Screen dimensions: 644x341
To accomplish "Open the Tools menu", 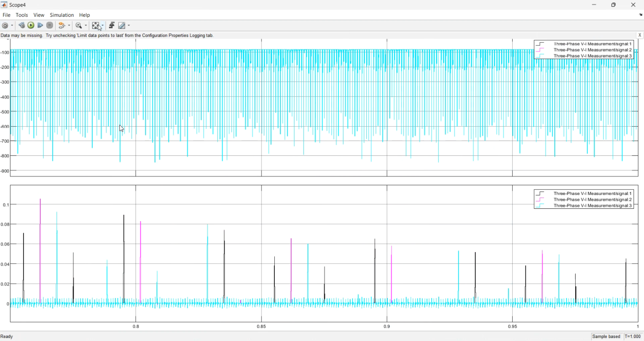I will [x=22, y=15].
